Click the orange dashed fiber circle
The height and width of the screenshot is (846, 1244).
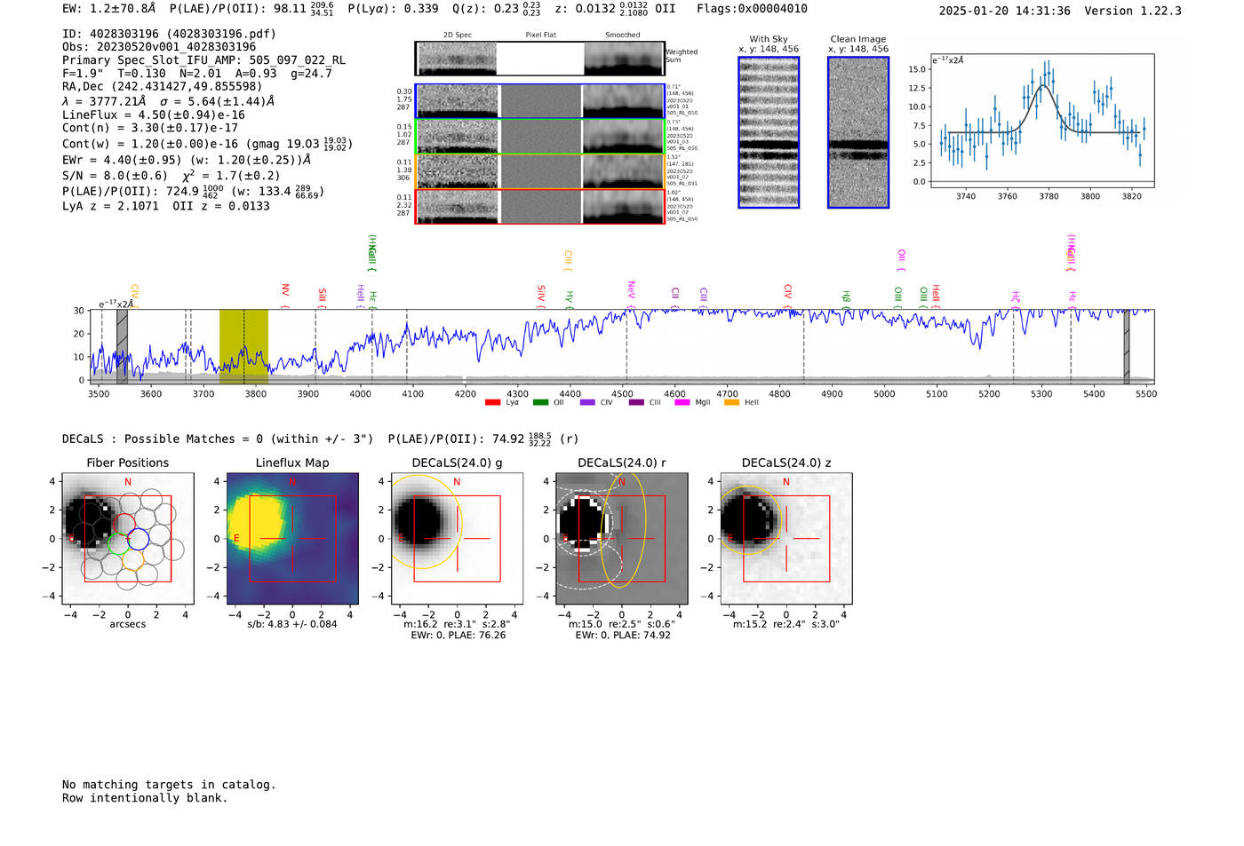[133, 558]
